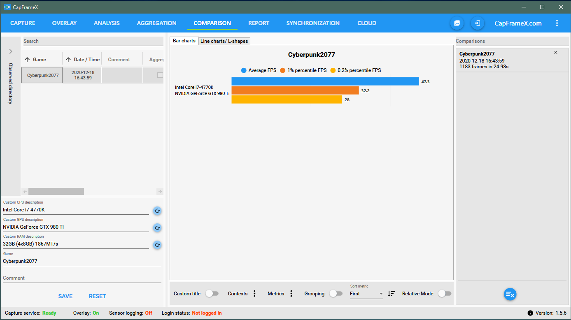Image resolution: width=571 pixels, height=320 pixels.
Task: Open the CLOUD tab
Action: point(367,23)
